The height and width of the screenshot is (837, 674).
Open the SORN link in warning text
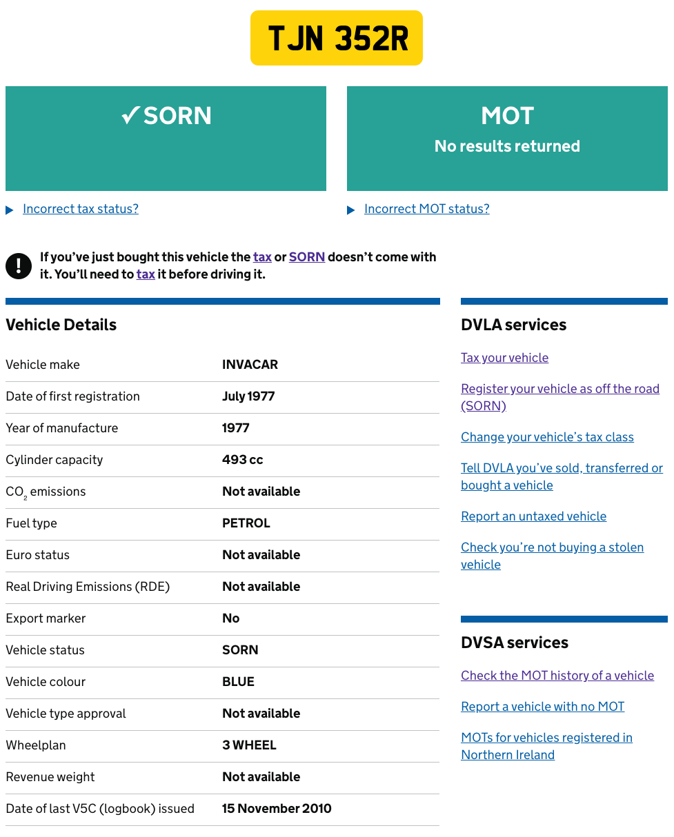(x=307, y=257)
